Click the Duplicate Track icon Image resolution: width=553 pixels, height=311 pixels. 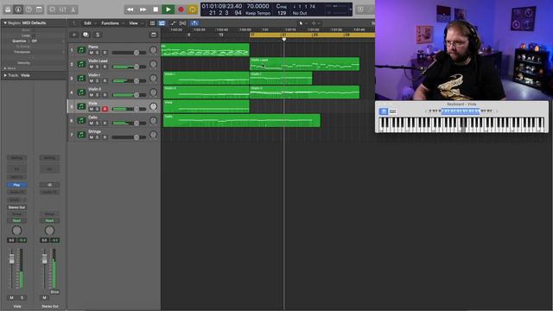[x=86, y=35]
